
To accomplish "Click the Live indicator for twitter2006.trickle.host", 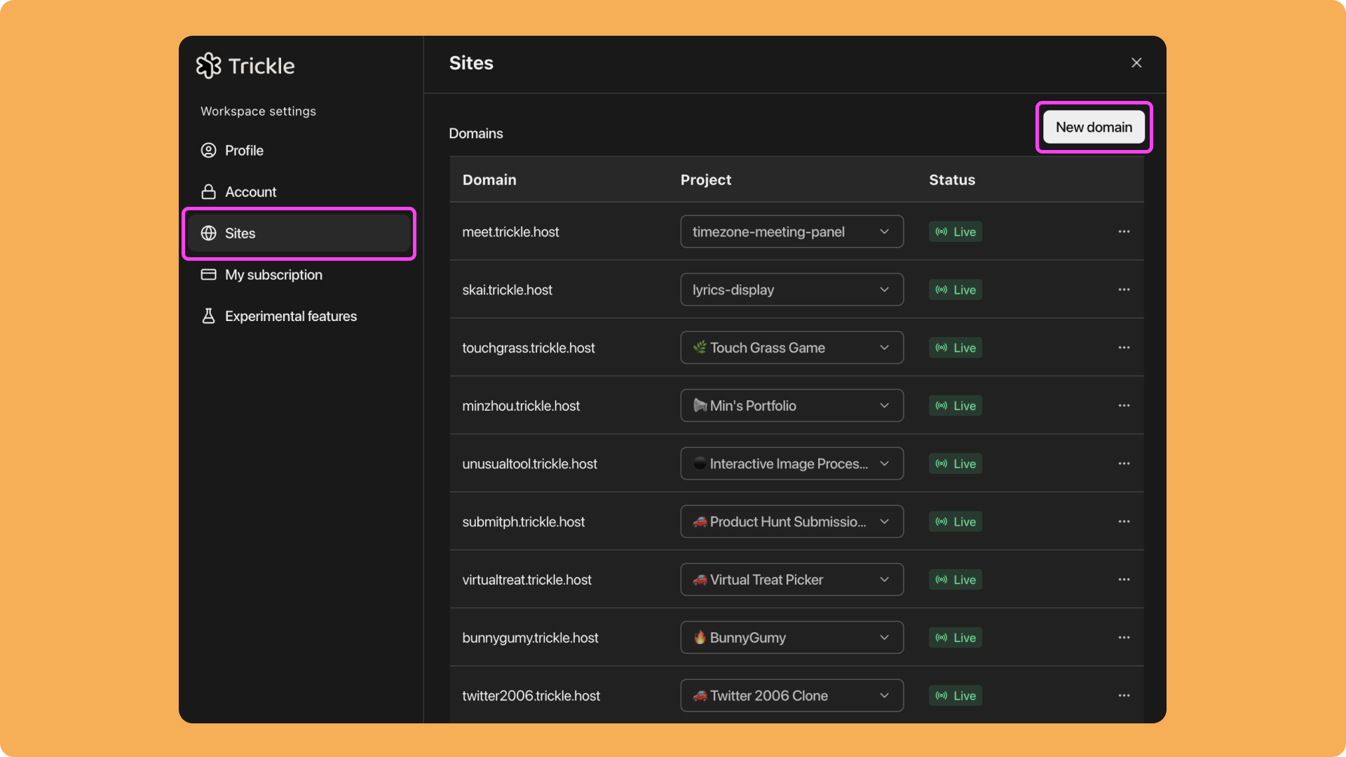I will tap(955, 695).
